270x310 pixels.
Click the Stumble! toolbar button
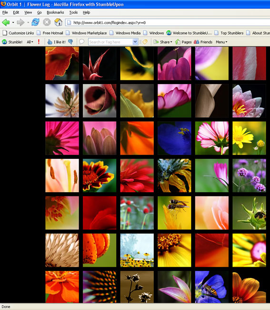(12, 42)
